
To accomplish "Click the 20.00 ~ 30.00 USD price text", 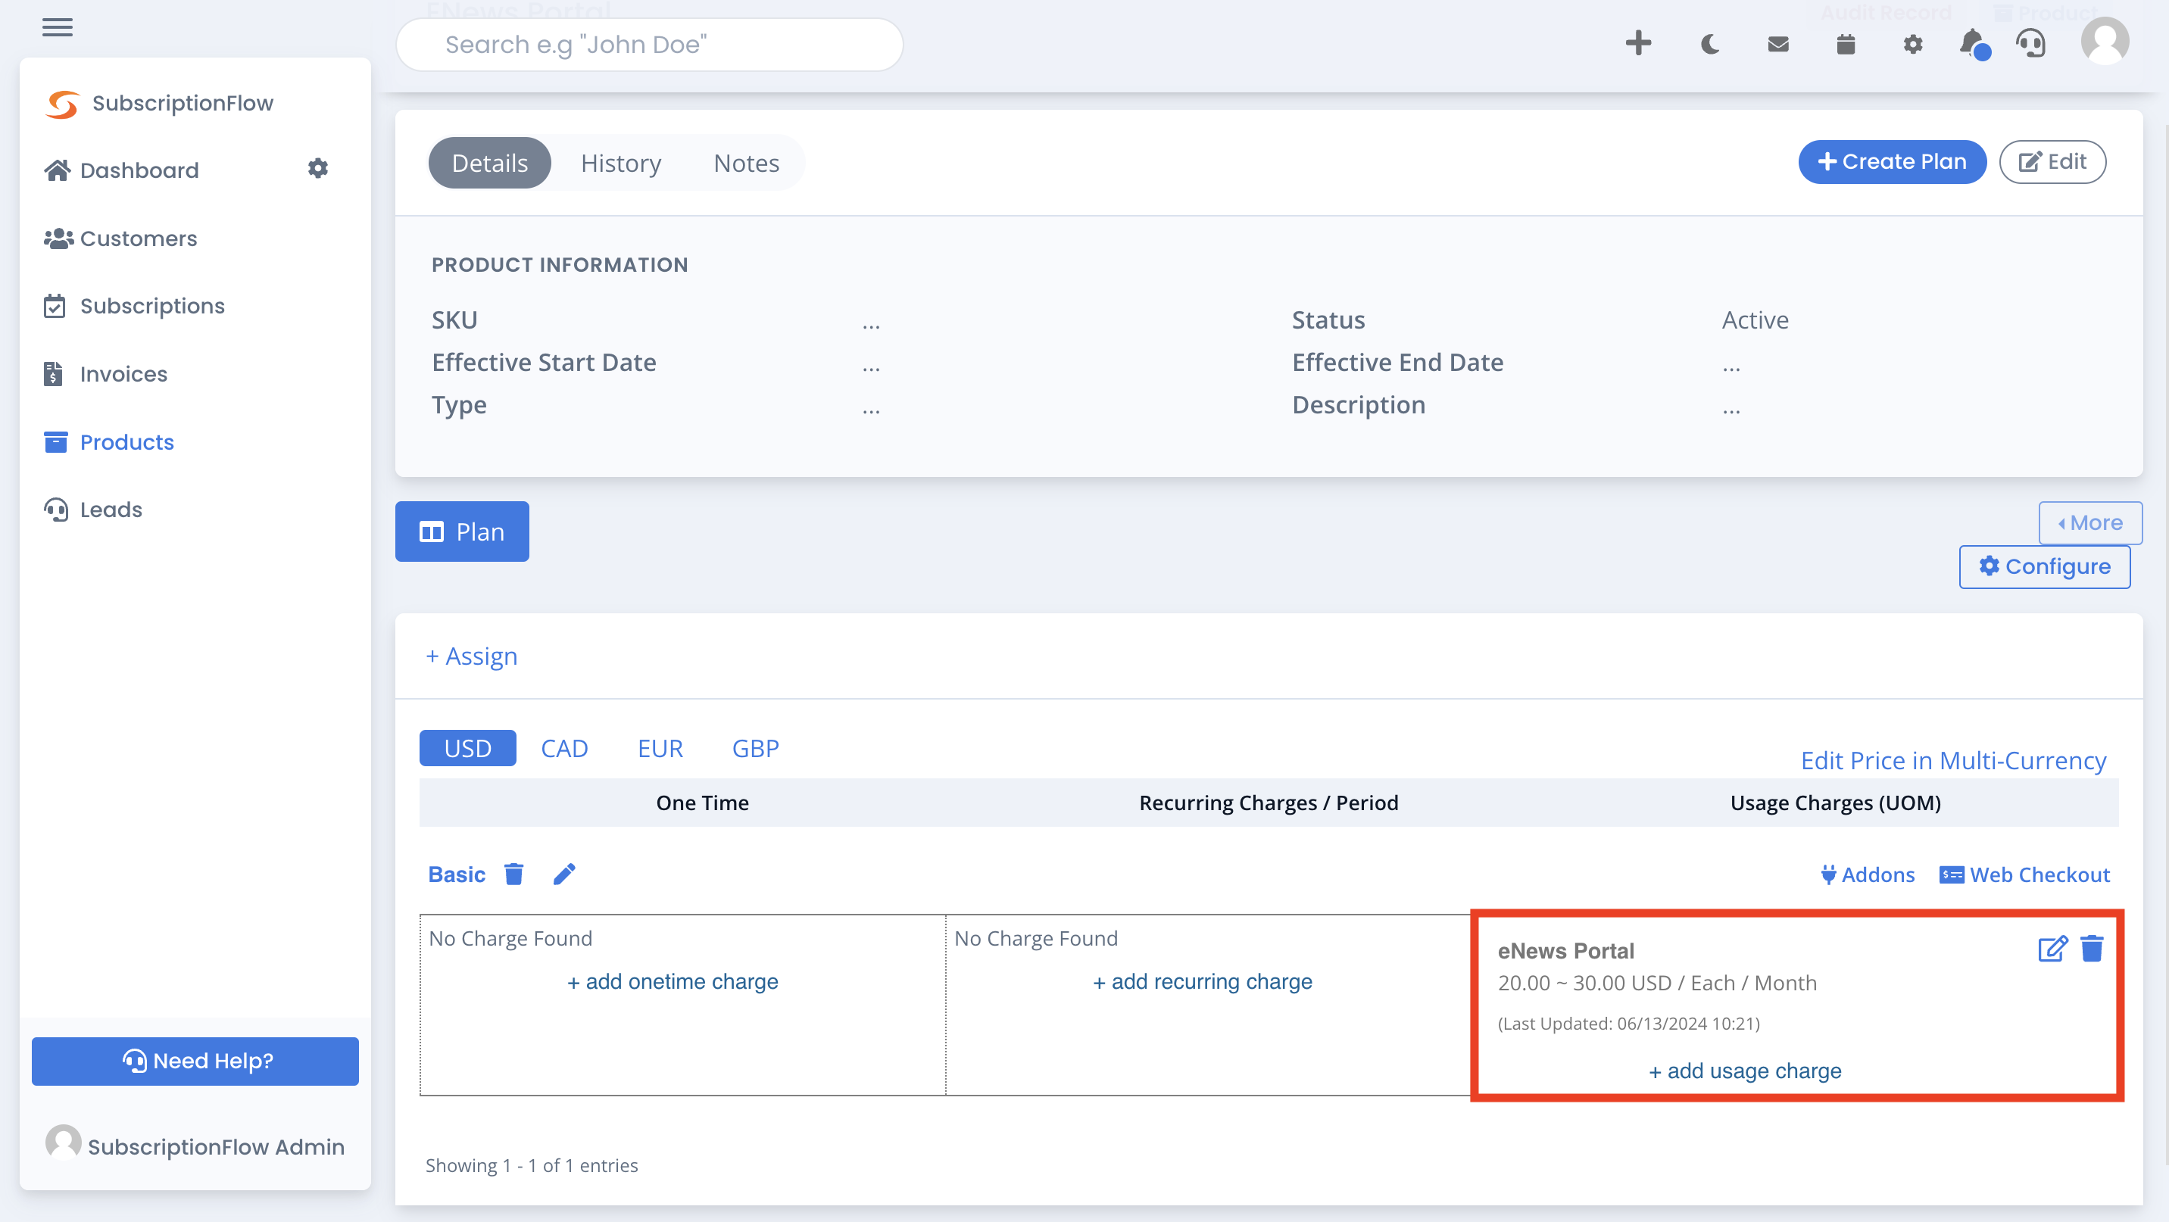I will pyautogui.click(x=1656, y=983).
